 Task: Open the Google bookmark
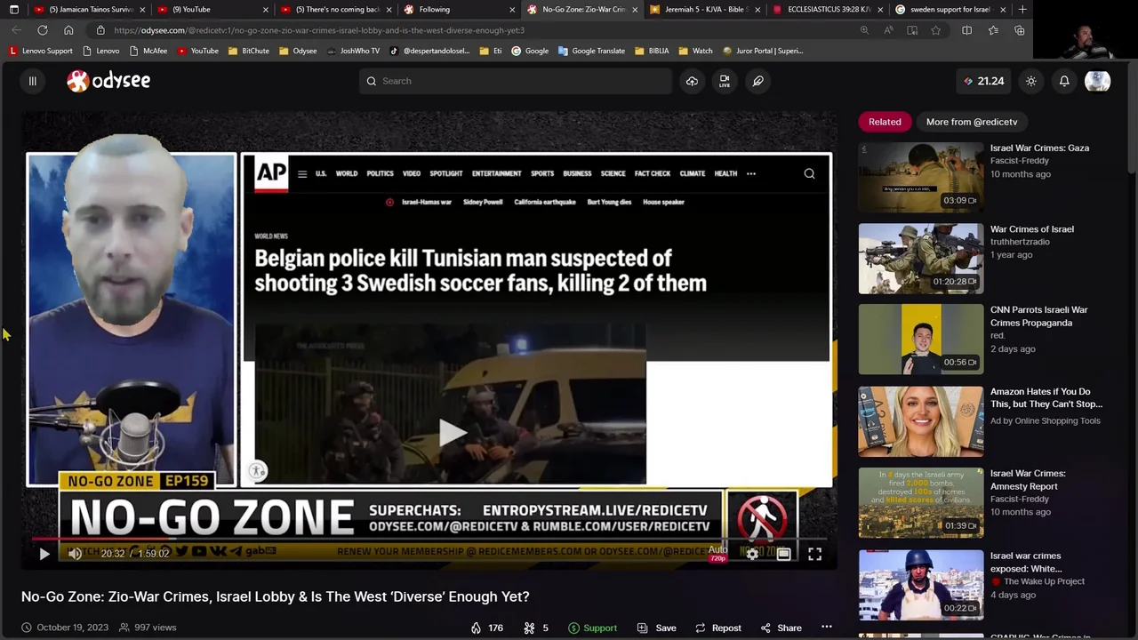[530, 51]
